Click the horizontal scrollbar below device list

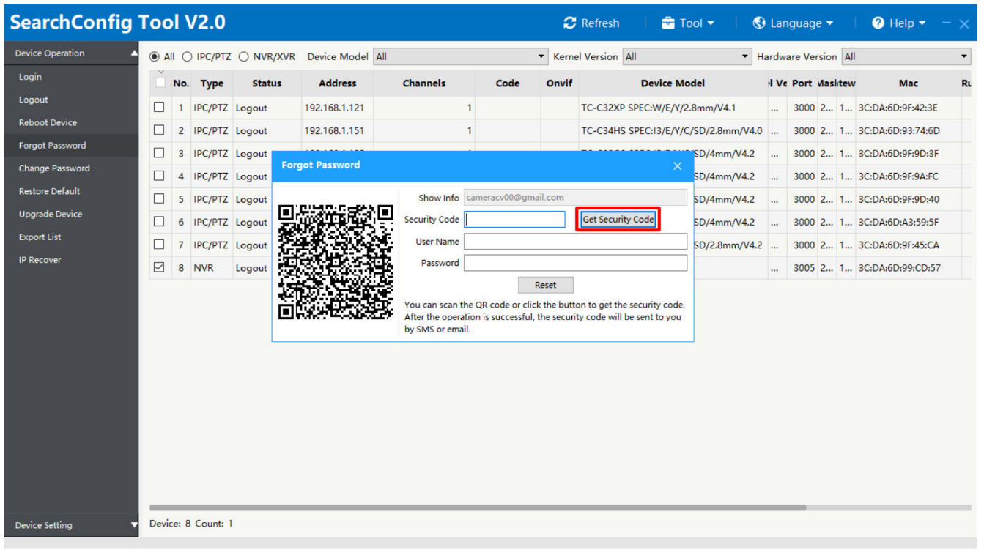tap(477, 507)
